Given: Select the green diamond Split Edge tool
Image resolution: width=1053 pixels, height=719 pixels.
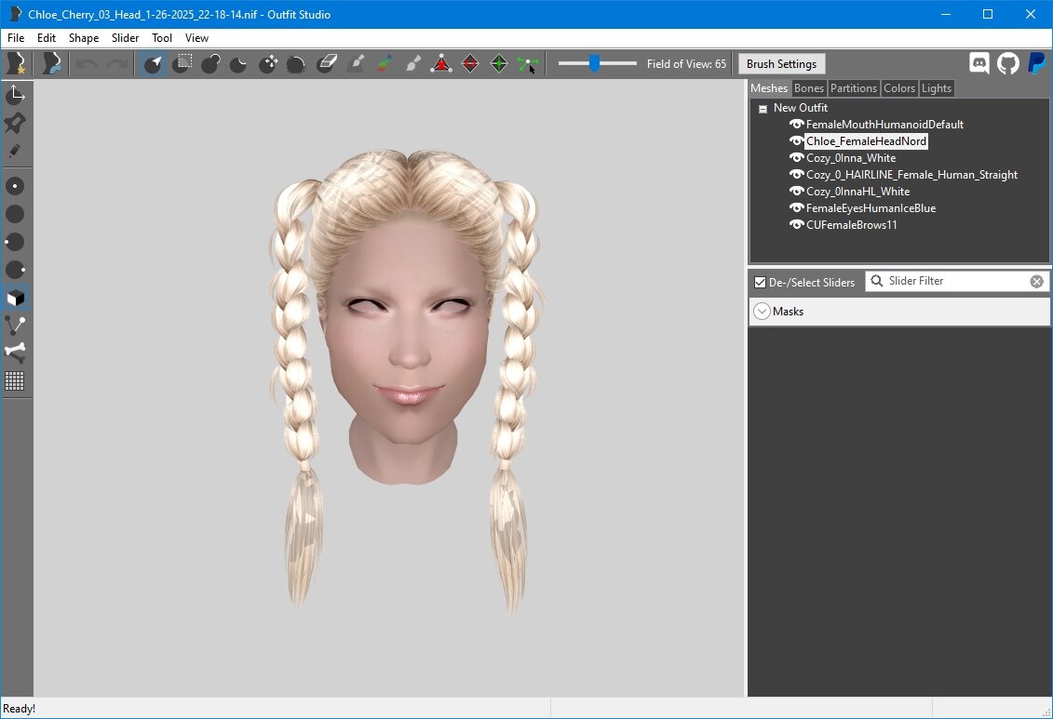Looking at the screenshot, I should 499,64.
